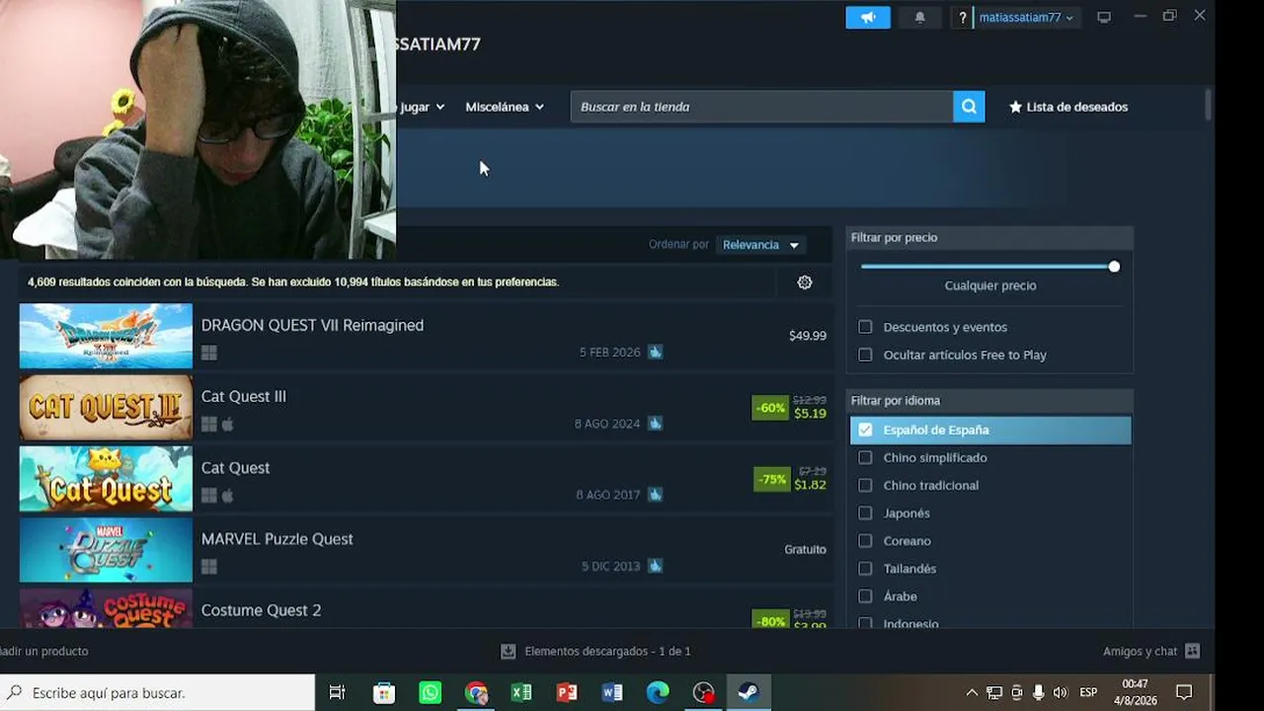
Task: Open PowerPoint from the taskbar
Action: [x=567, y=692]
